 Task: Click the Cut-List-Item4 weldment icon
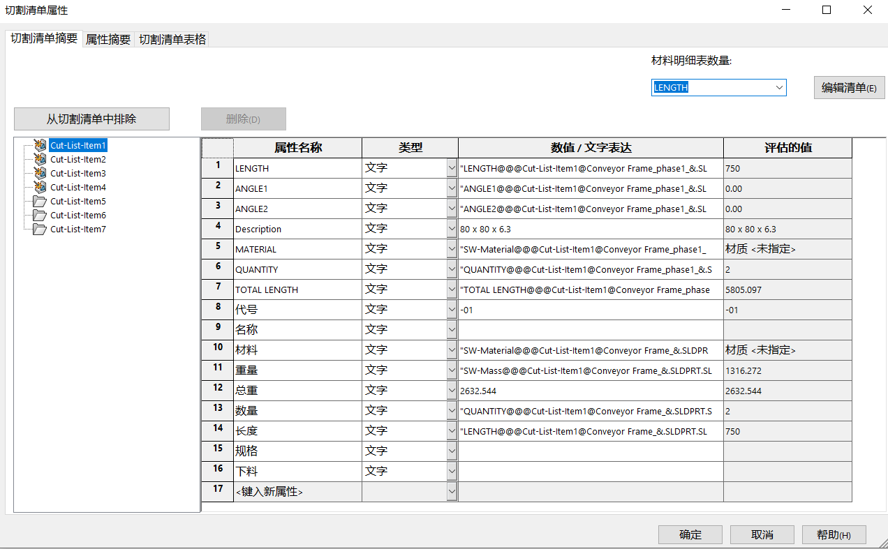[x=40, y=188]
